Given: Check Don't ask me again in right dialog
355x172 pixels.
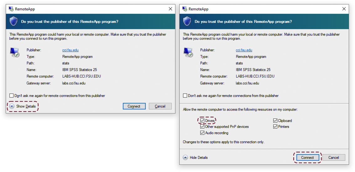Looking at the screenshot, I should click(x=185, y=96).
